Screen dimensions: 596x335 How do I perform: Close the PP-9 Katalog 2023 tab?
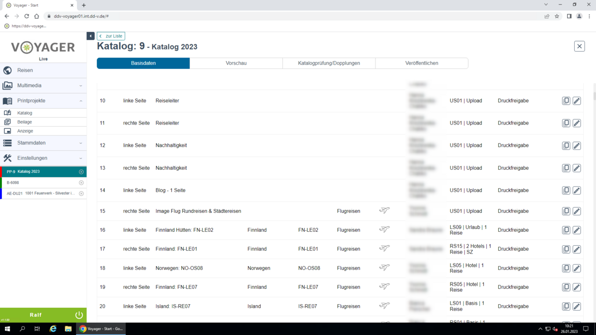(81, 172)
